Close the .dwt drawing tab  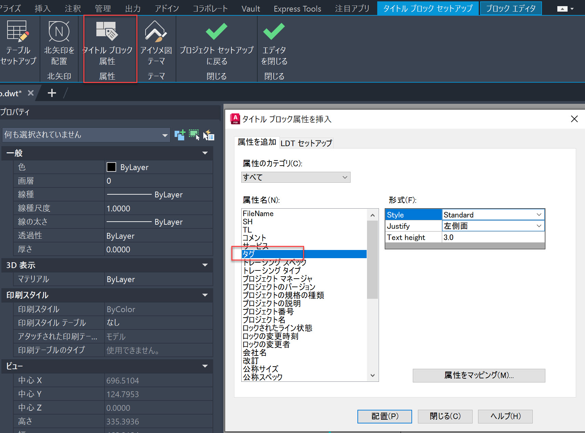point(31,93)
